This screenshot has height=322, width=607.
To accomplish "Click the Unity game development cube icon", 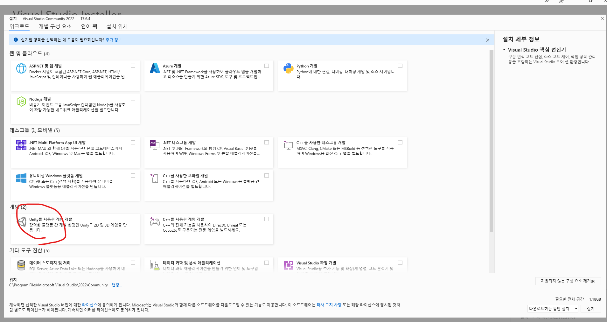I will pyautogui.click(x=21, y=222).
